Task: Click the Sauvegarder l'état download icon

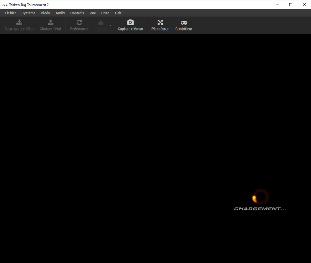Action: click(x=19, y=22)
